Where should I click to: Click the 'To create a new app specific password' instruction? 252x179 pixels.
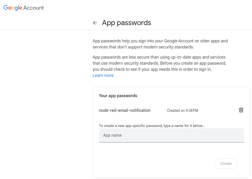coord(152,126)
